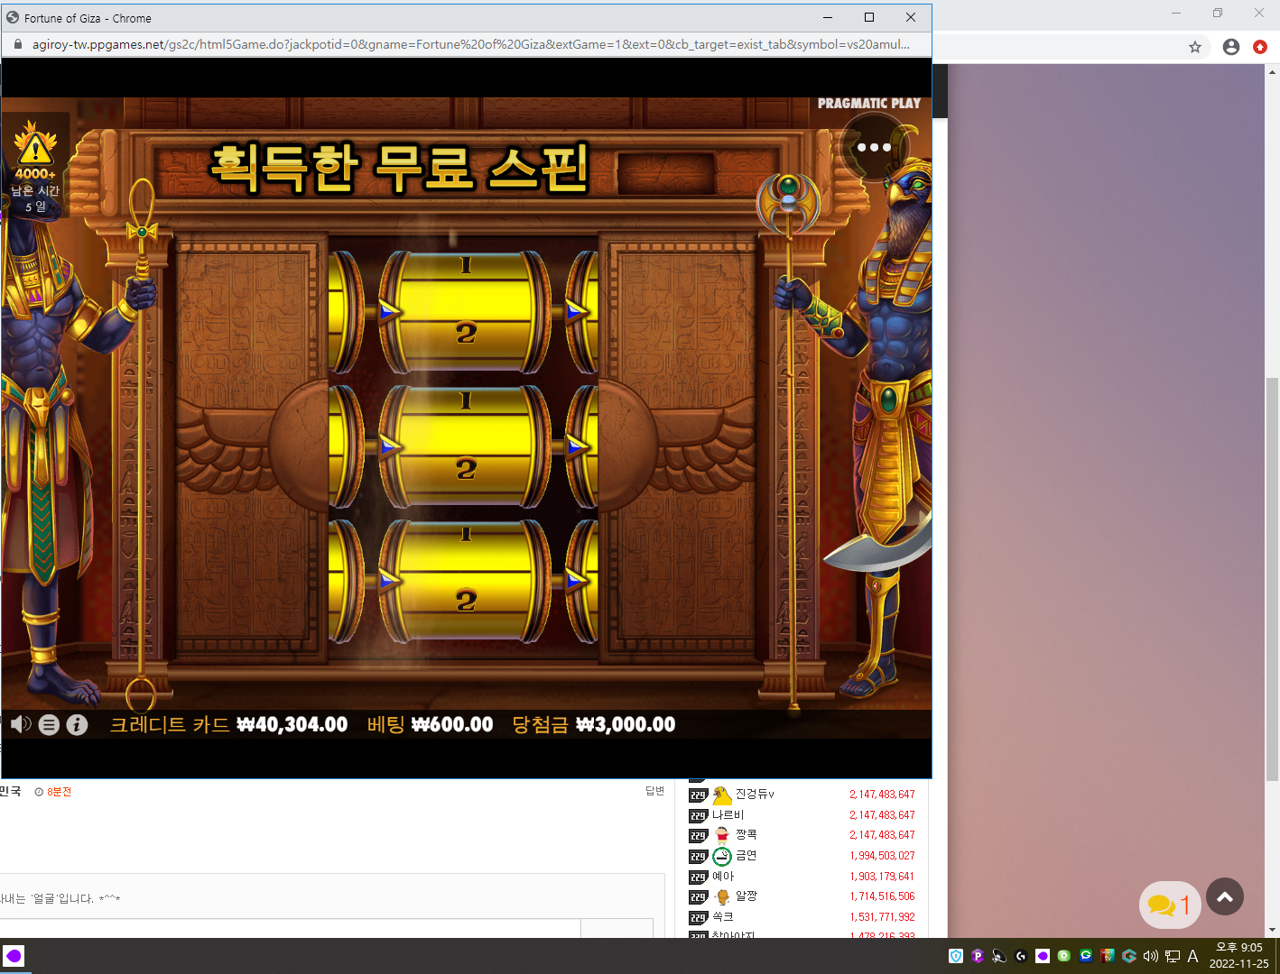Select ranking user 예아
1280x974 pixels.
pyautogui.click(x=723, y=877)
